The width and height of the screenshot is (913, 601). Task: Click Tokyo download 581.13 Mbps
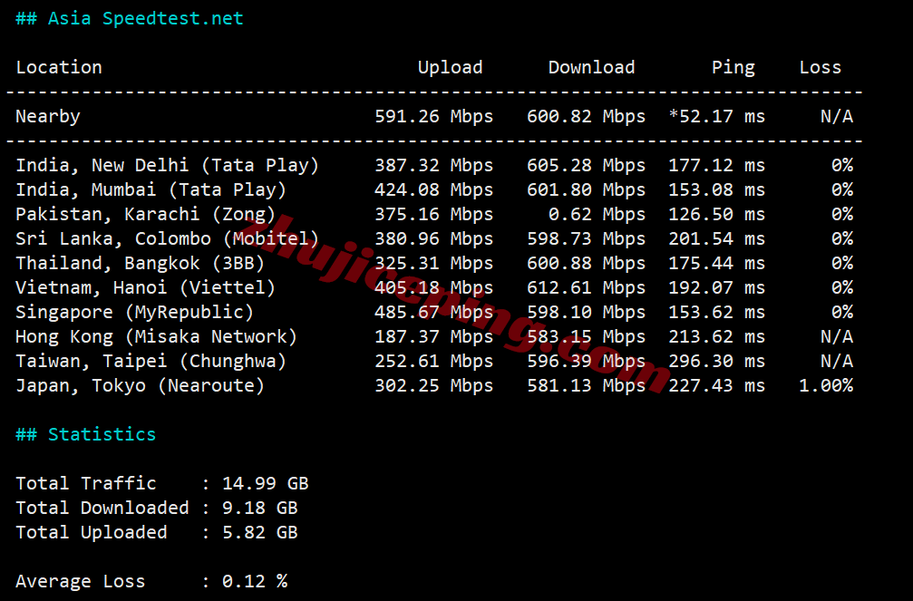point(587,385)
